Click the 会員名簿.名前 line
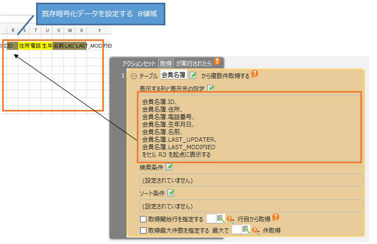The width and height of the screenshot is (377, 244). [x=162, y=132]
